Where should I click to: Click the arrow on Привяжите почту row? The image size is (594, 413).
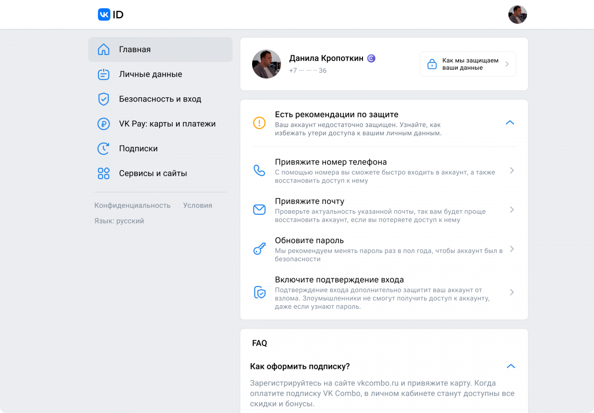pos(512,210)
